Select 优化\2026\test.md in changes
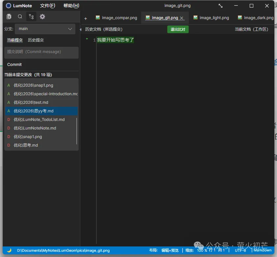Viewport: 277px width, 257px height. 41,102
